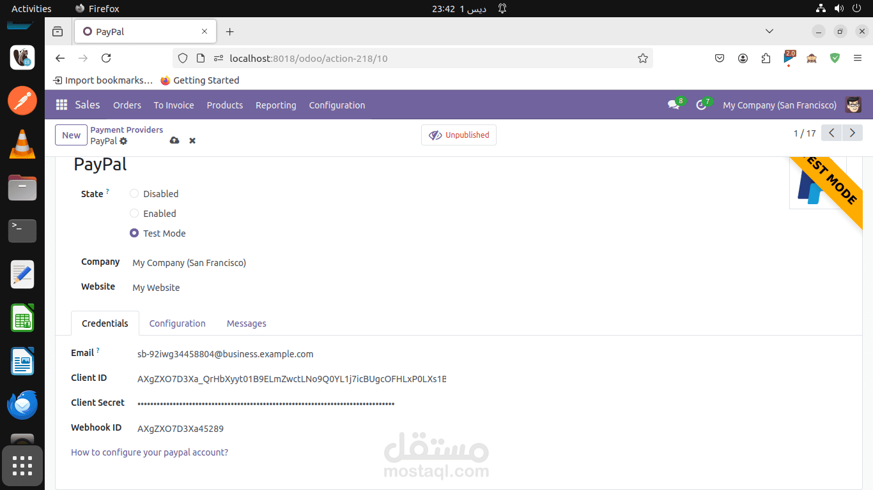Viewport: 873px width, 490px height.
Task: Open Firefox Pocket save icon
Action: click(719, 58)
